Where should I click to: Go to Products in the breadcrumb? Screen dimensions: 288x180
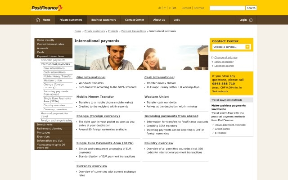pyautogui.click(x=113, y=31)
